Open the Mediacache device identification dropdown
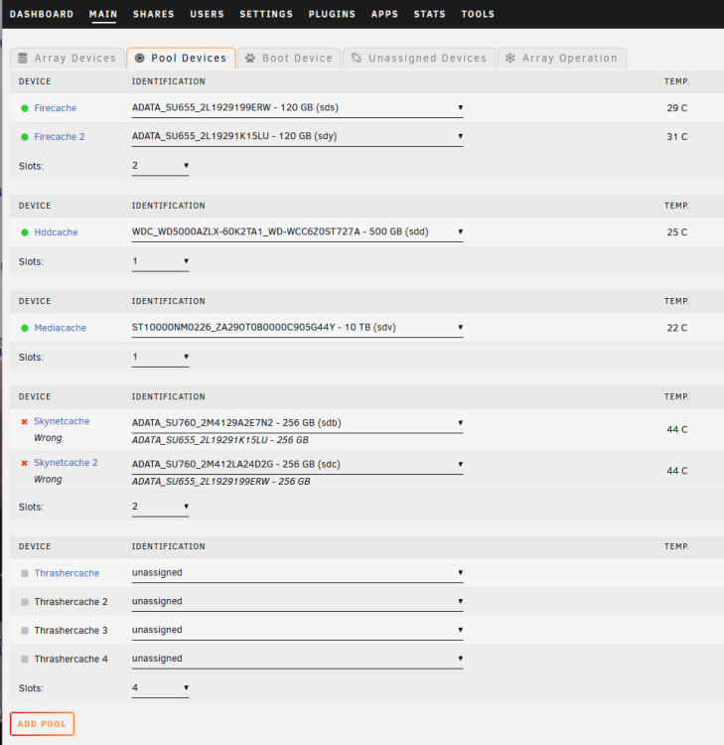The height and width of the screenshot is (745, 724). point(297,328)
